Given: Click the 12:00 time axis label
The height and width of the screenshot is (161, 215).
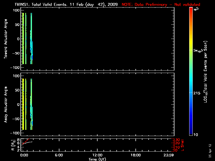Looking at the screenshot, I should coord(97,155).
